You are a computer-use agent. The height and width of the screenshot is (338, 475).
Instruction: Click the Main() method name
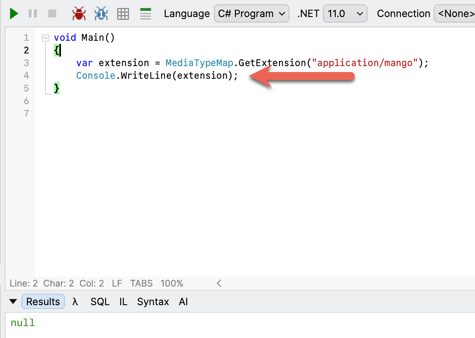(98, 38)
